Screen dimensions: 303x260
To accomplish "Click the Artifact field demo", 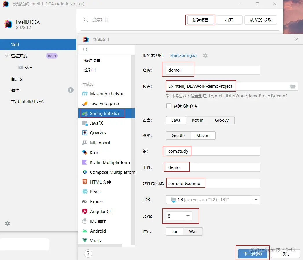I will (x=213, y=167).
